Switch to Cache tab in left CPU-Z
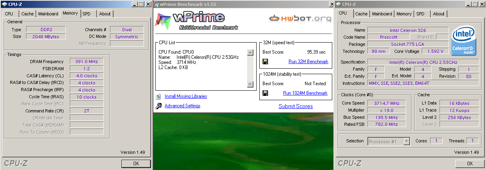The width and height of the screenshot is (486, 170). coord(28,14)
